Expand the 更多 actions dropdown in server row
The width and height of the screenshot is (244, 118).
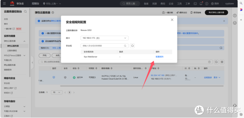click(217, 77)
